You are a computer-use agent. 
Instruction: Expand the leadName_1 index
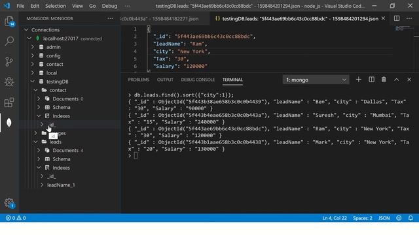tap(42, 185)
